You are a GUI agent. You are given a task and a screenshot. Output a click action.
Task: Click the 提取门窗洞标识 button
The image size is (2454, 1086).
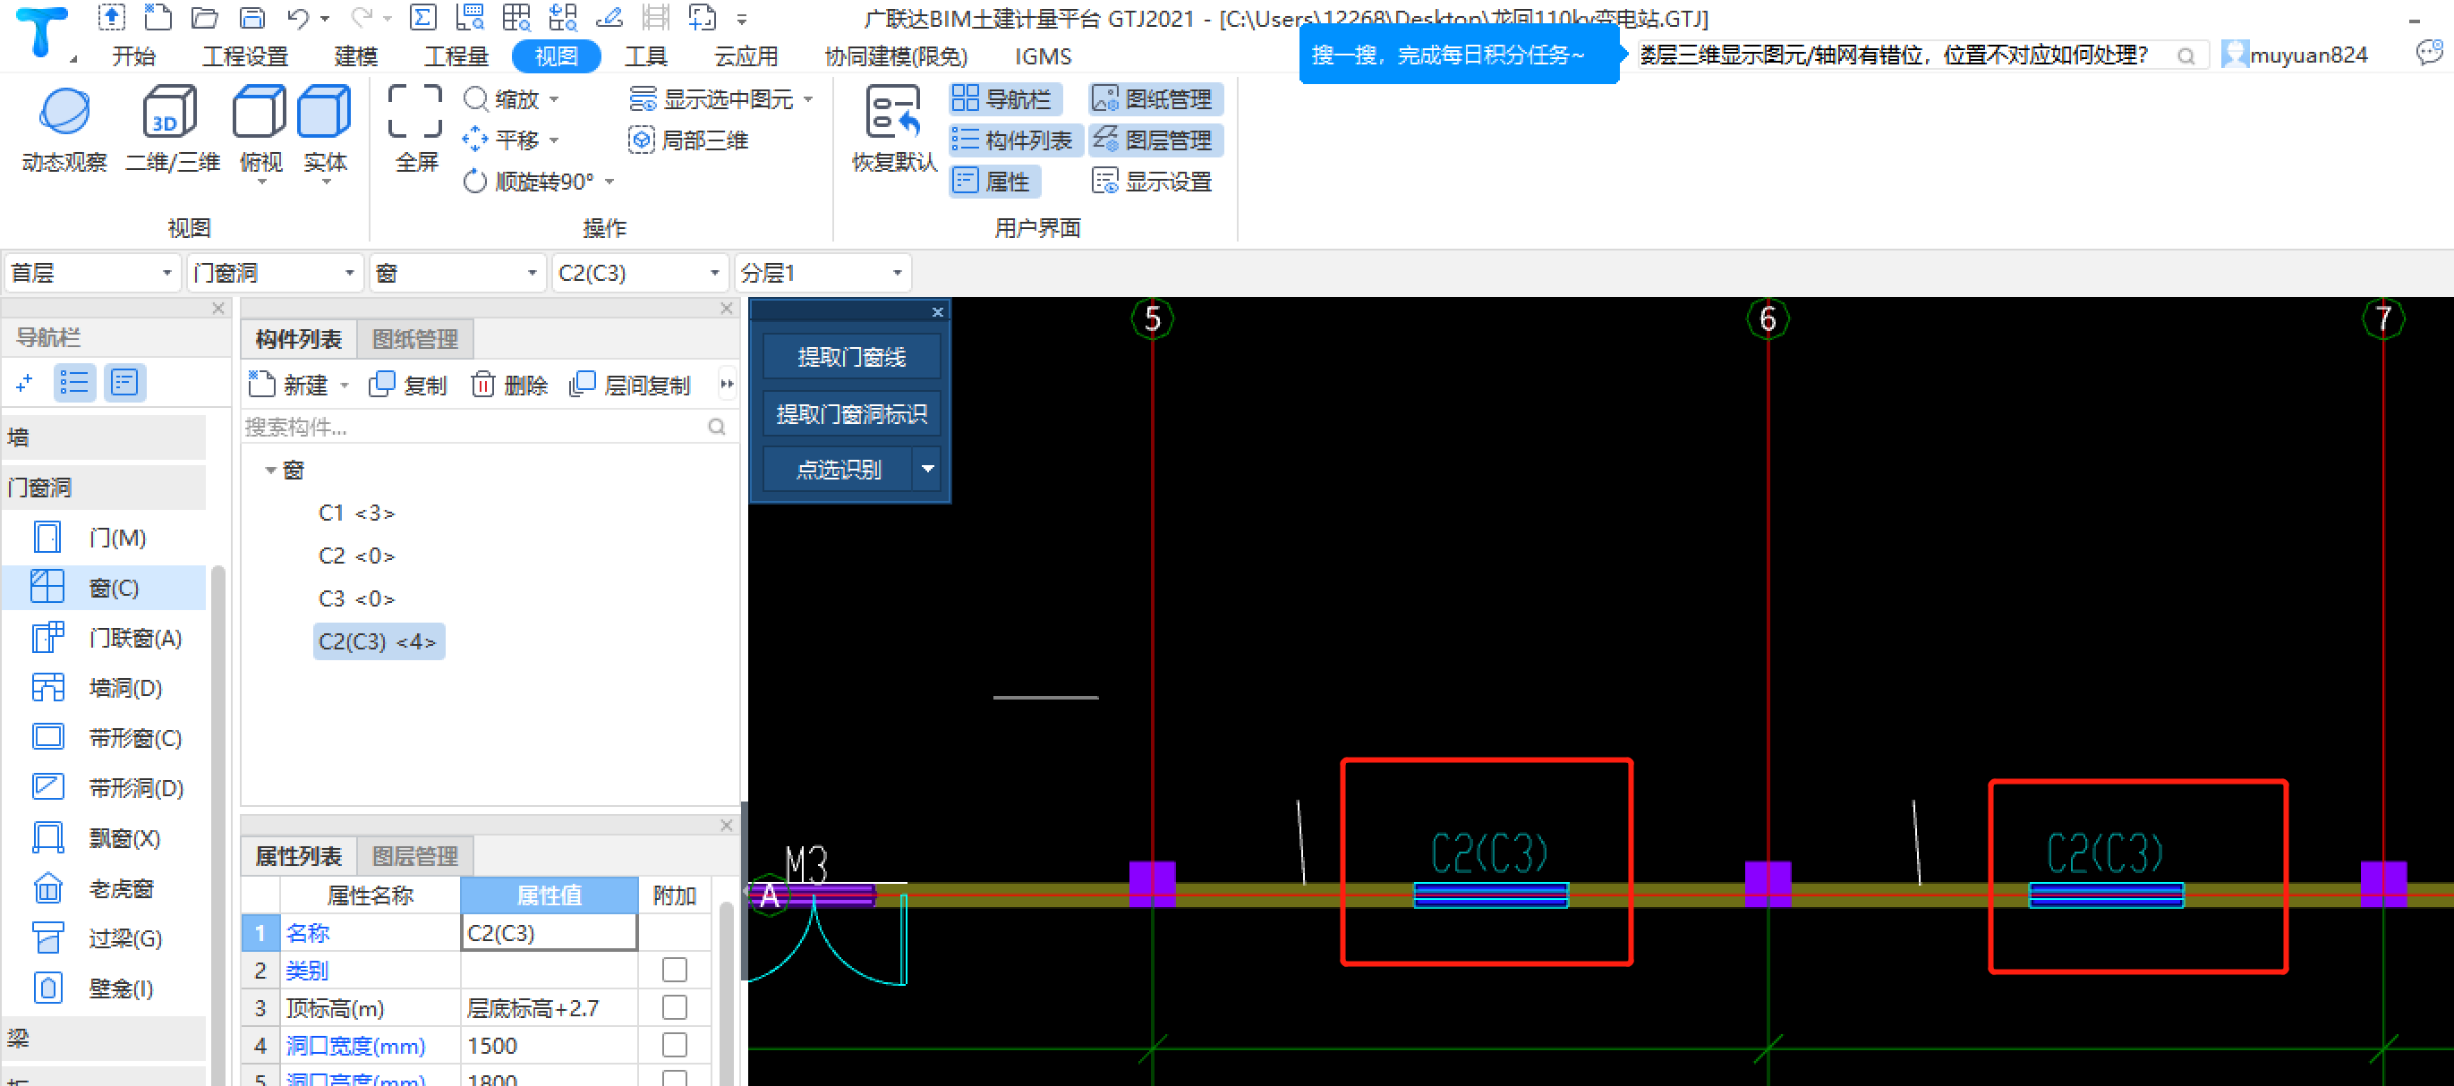point(852,414)
